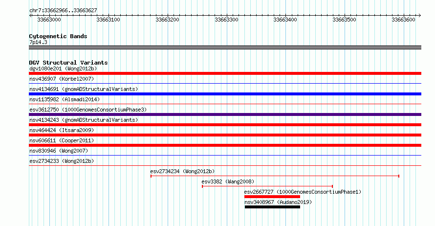Click the chr7:33662966..33663627 region label
This screenshot has height=226, width=435.
pos(63,11)
